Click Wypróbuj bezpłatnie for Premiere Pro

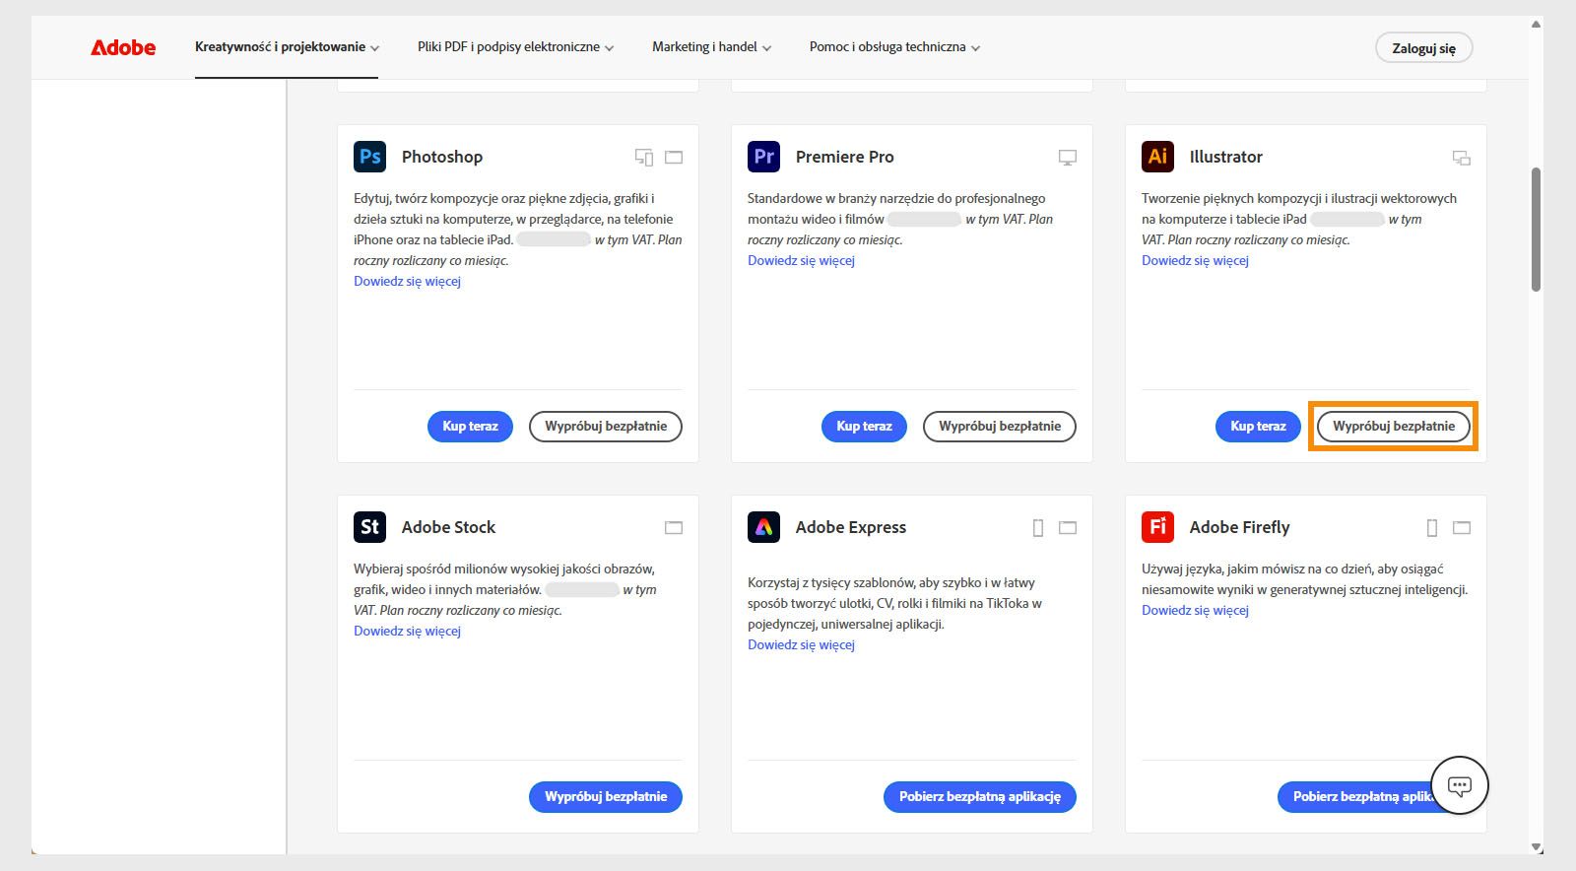click(999, 427)
